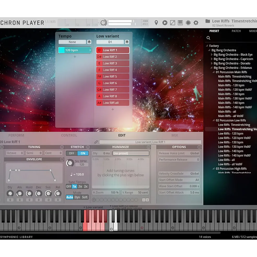Select the Low Riff 8 slot
Image resolution: width=257 pixels, height=257 pixels.
click(x=113, y=96)
